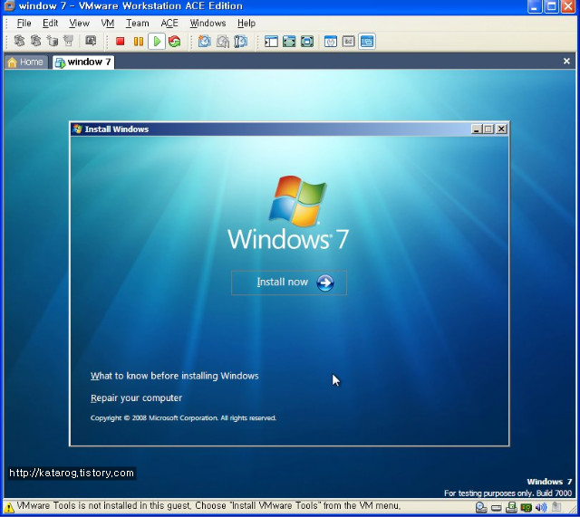Click the floppy drive status bar icon
This screenshot has height=517, width=580.
511,507
